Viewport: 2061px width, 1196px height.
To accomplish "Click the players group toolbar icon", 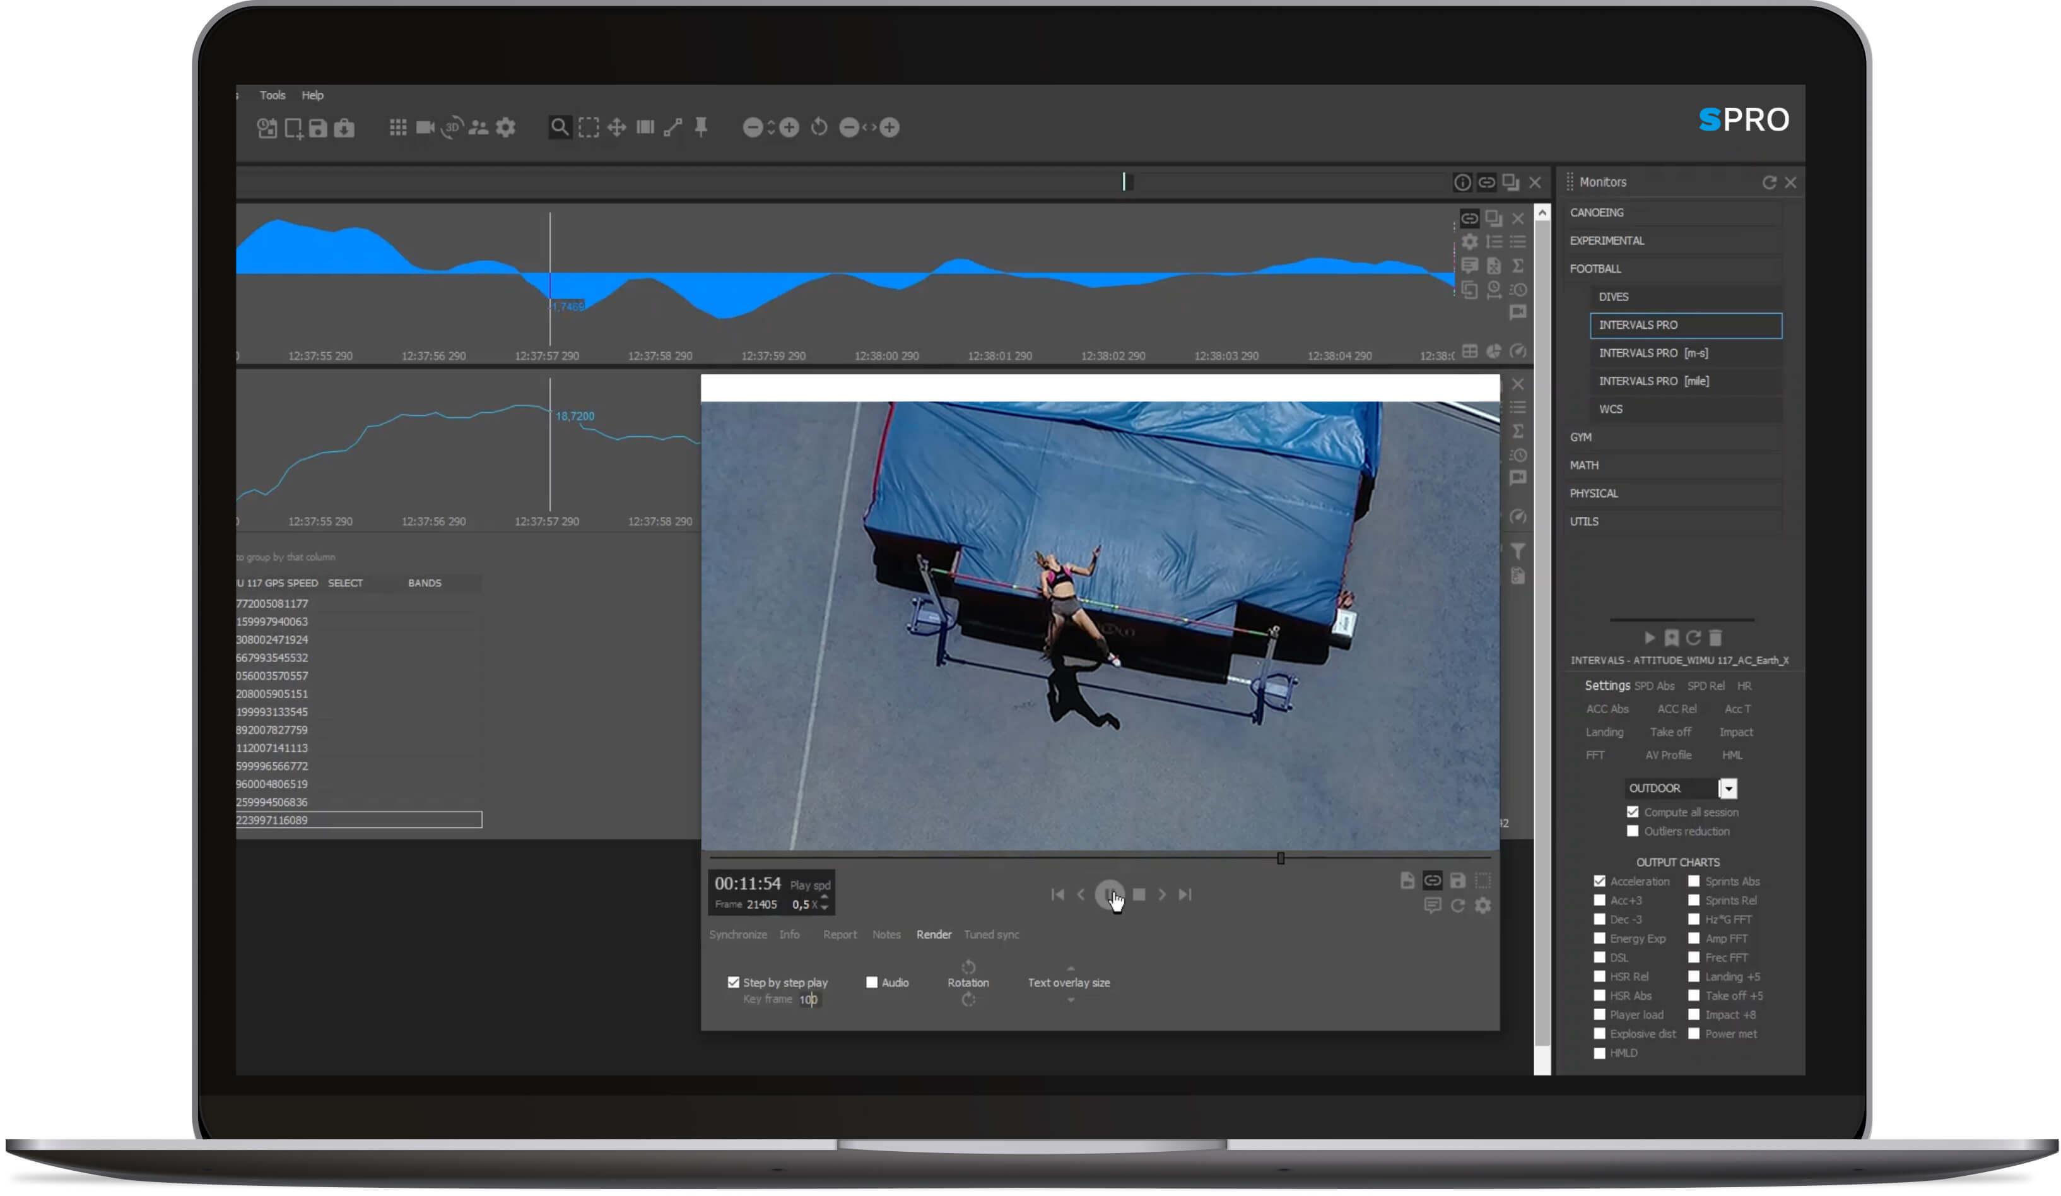I will 478,127.
